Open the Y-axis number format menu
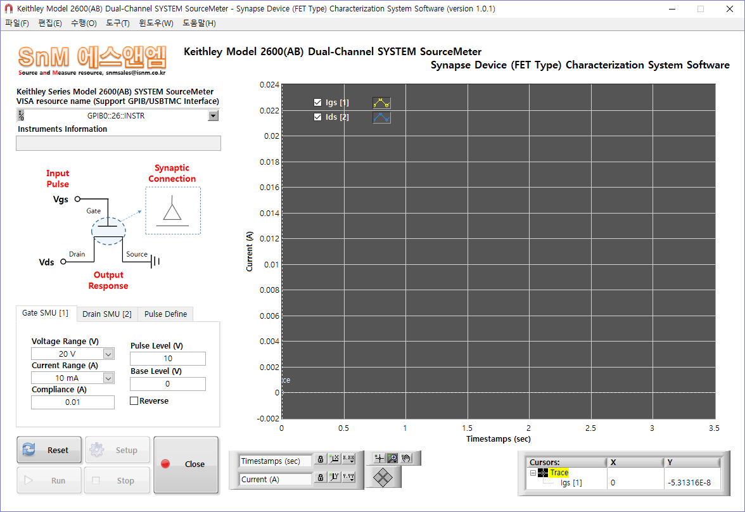 pos(348,477)
